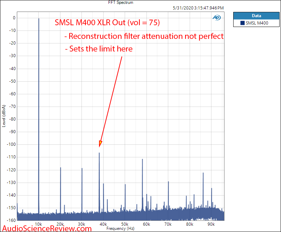The width and height of the screenshot is (281, 232).
Task: Click the 10k frequency axis label
Action: [x=38, y=224]
